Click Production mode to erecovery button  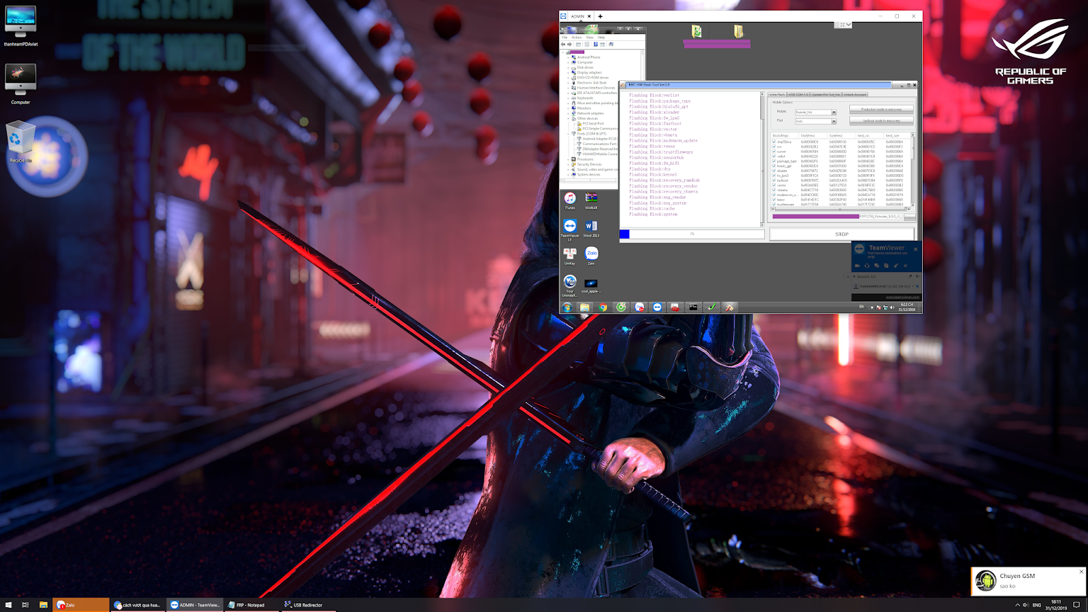881,109
